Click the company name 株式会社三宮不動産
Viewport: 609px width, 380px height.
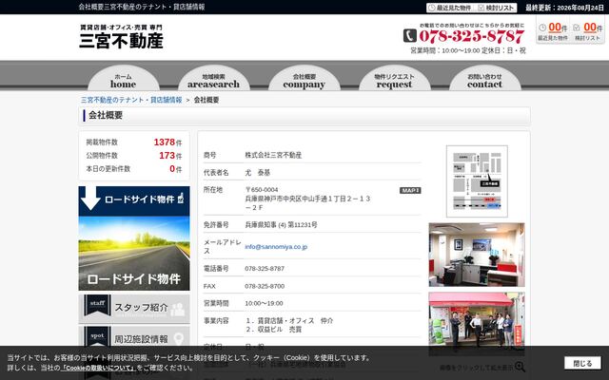273,155
